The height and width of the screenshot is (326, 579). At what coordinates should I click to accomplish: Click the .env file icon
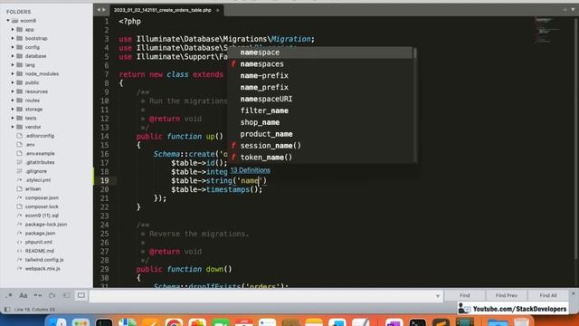(20, 145)
